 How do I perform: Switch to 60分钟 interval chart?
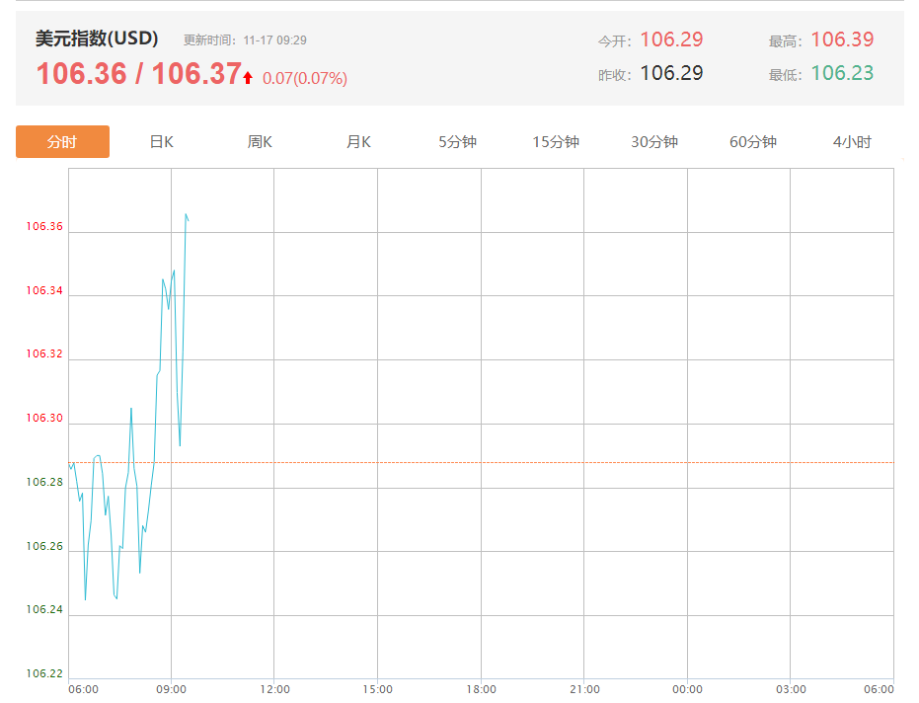coord(753,142)
